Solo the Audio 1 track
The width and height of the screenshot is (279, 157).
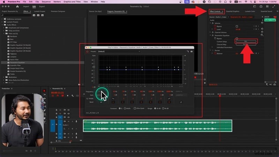(x=73, y=121)
